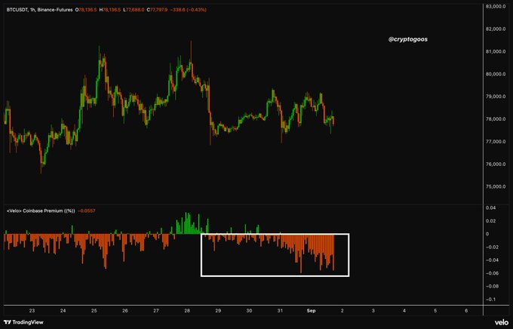
Task: Click the 78,000.0 price axis label
Action: [496, 119]
